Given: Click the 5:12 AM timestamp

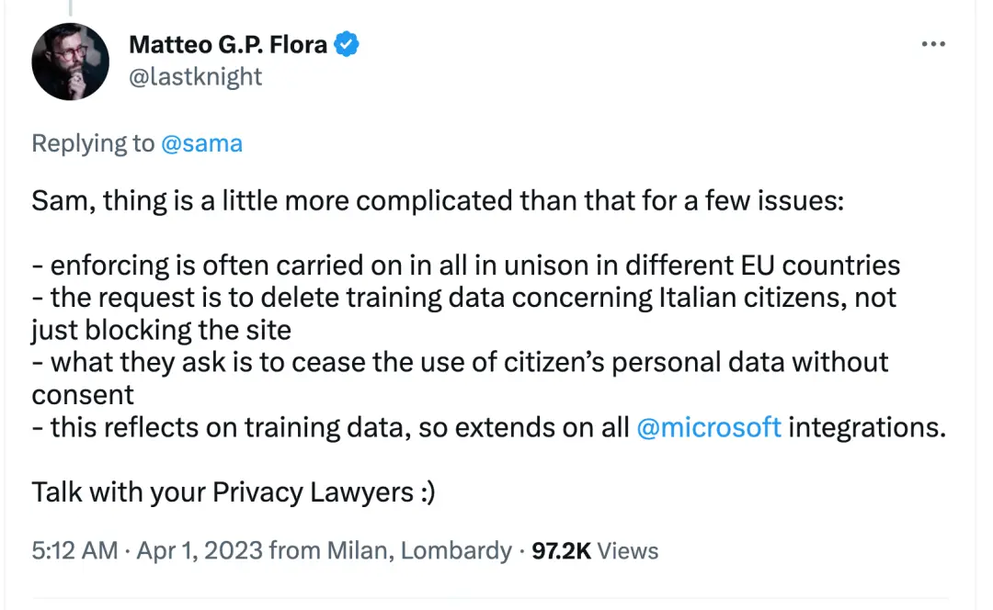Looking at the screenshot, I should click(x=74, y=550).
